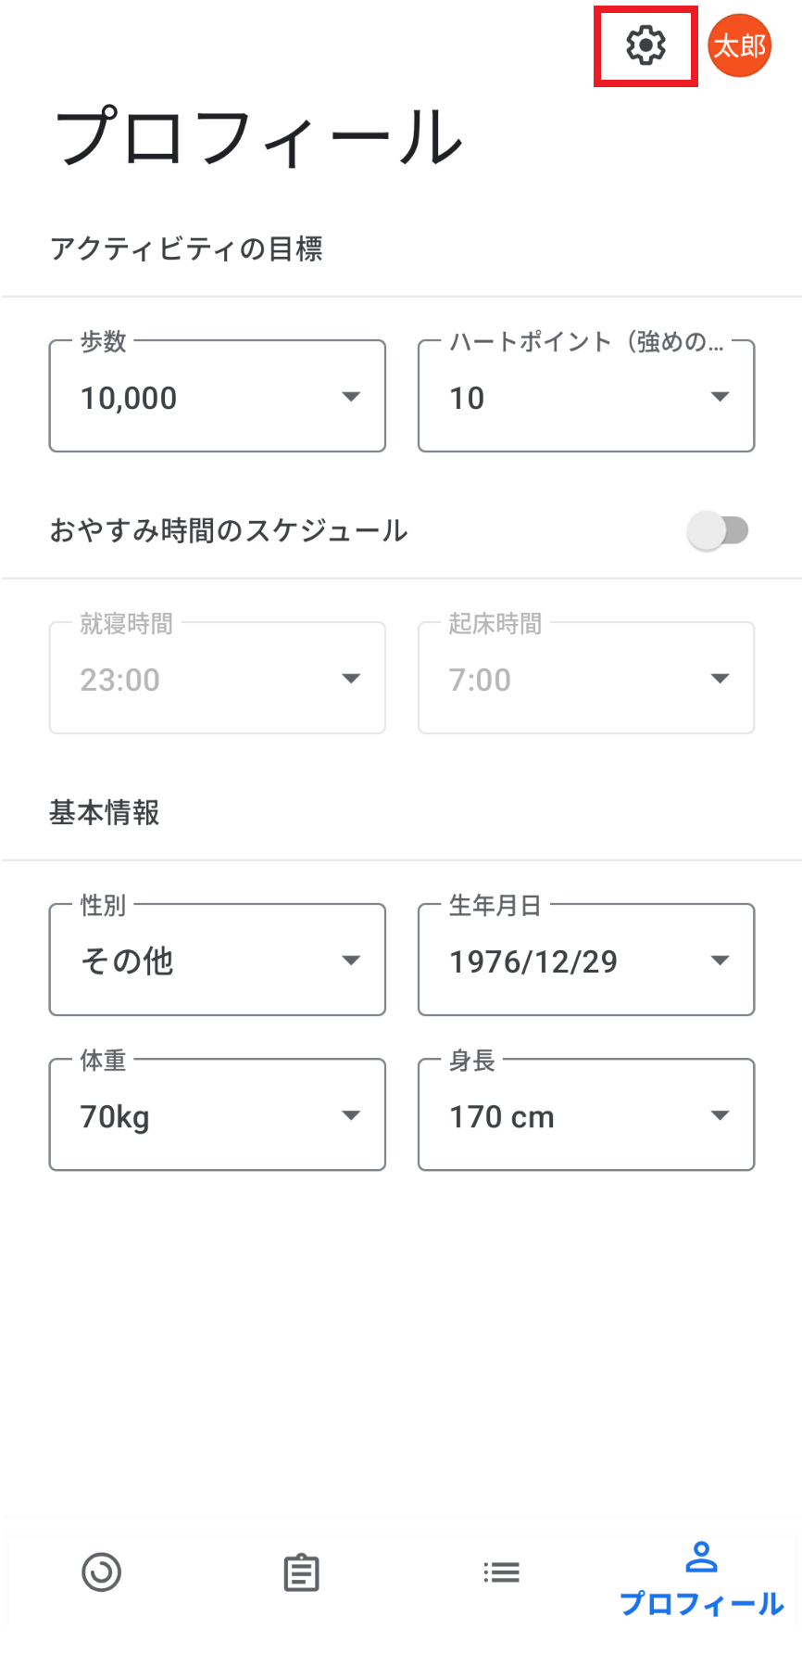802x1654 pixels.
Task: Tap the 太郎 account avatar
Action: pyautogui.click(x=739, y=45)
